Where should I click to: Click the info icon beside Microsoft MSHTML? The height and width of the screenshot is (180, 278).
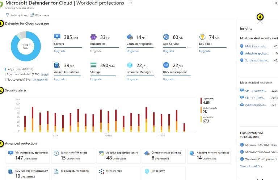click(x=242, y=145)
